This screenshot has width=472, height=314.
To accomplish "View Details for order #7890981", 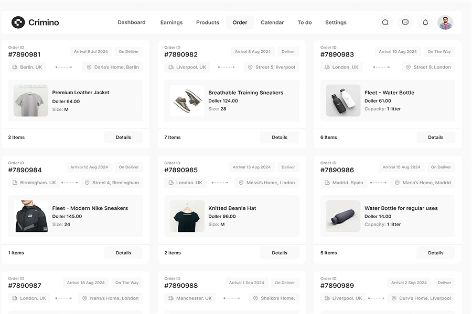I will [123, 137].
